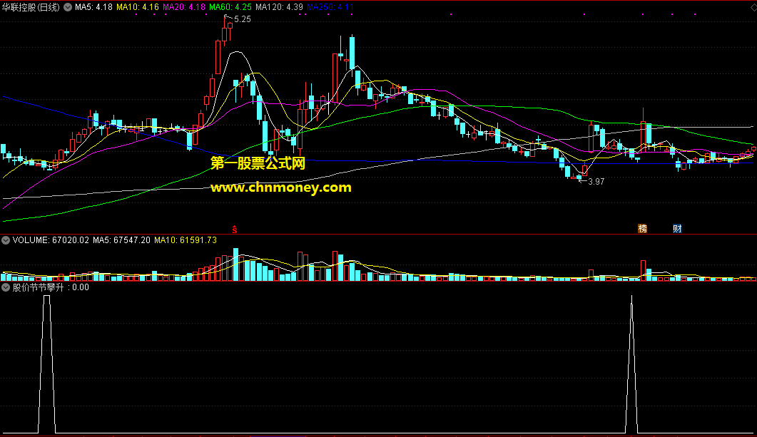The width and height of the screenshot is (757, 437).
Task: Click the MA120: 4.39 label
Action: [x=279, y=7]
